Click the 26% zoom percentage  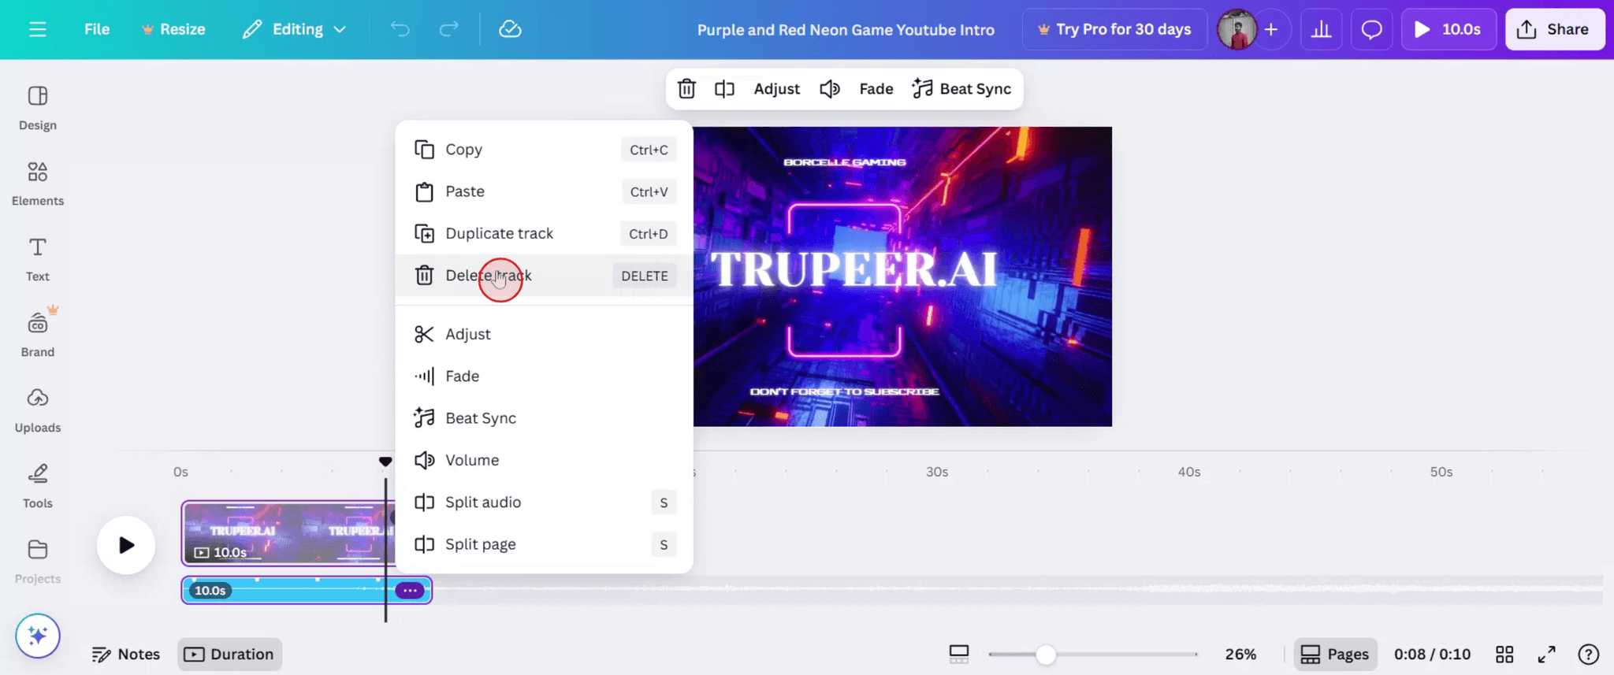pos(1240,655)
